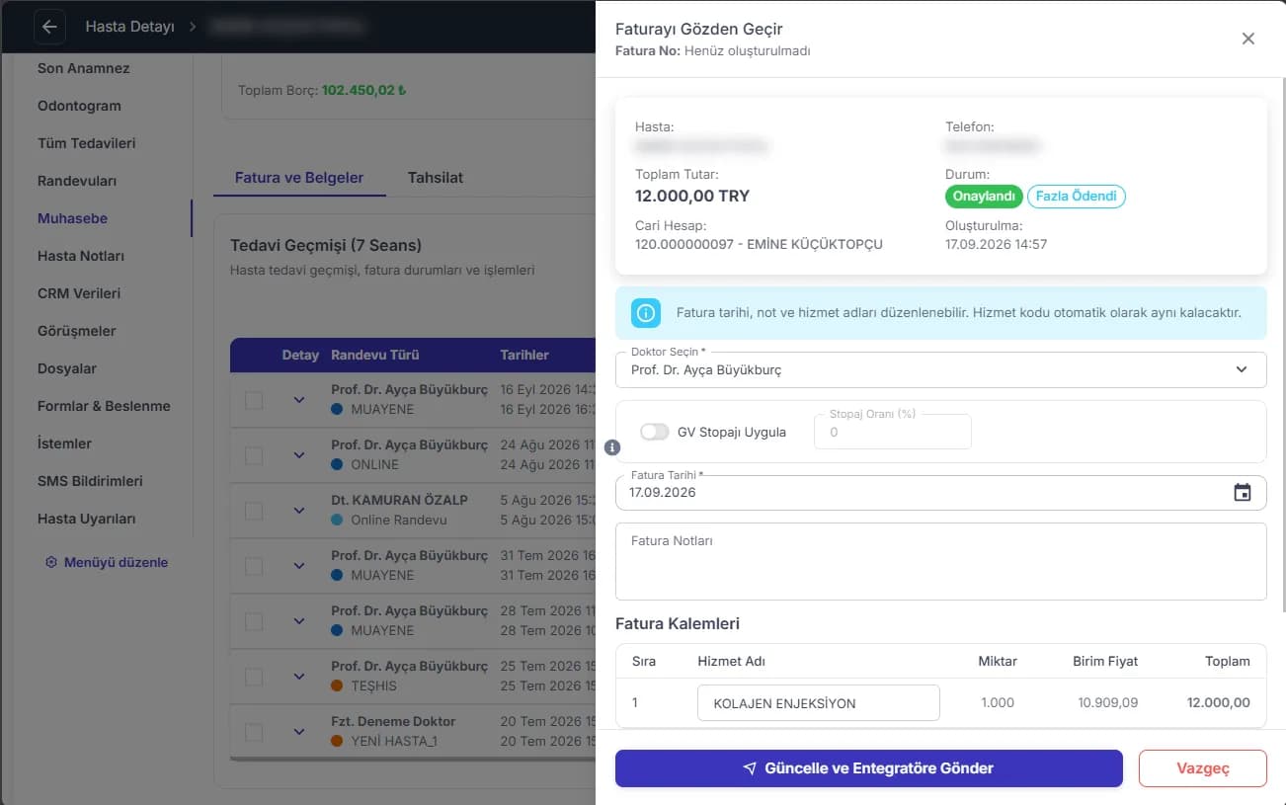Click the Menüyü düzenle link
This screenshot has height=805, width=1286.
[107, 562]
